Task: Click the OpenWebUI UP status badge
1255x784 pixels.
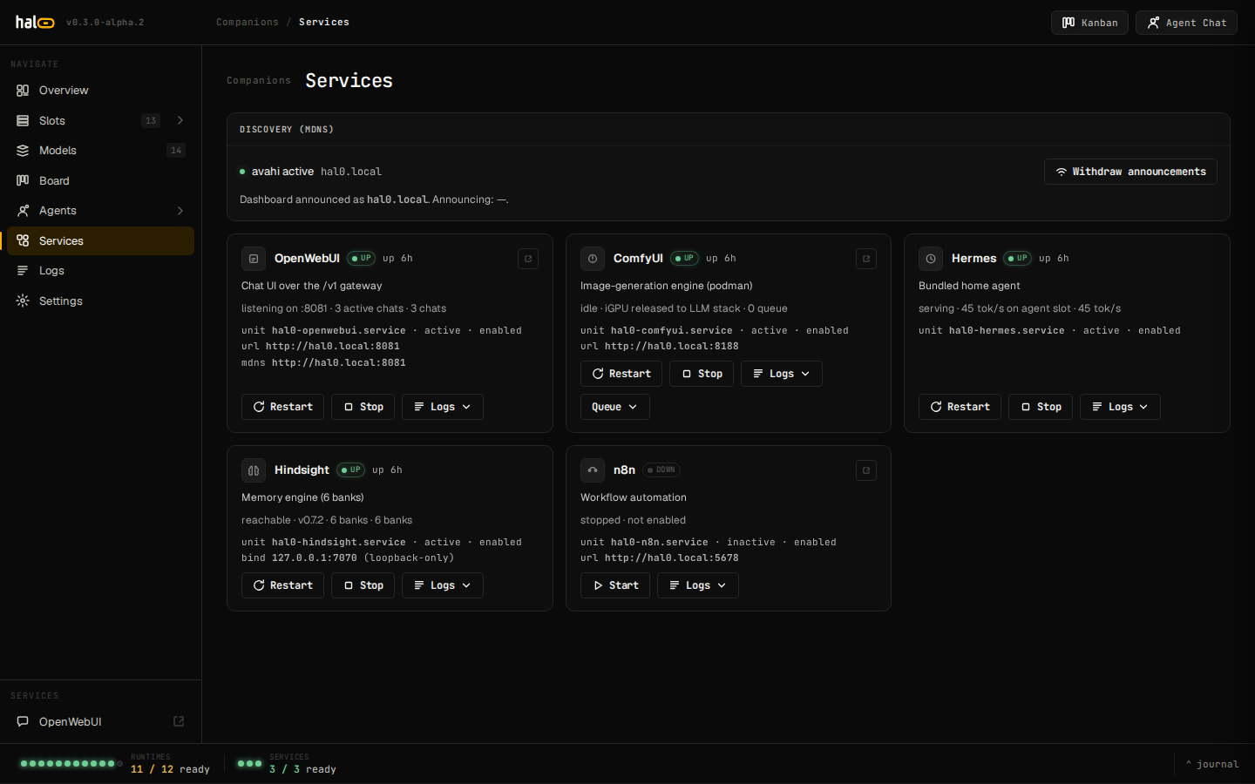Action: (x=362, y=259)
